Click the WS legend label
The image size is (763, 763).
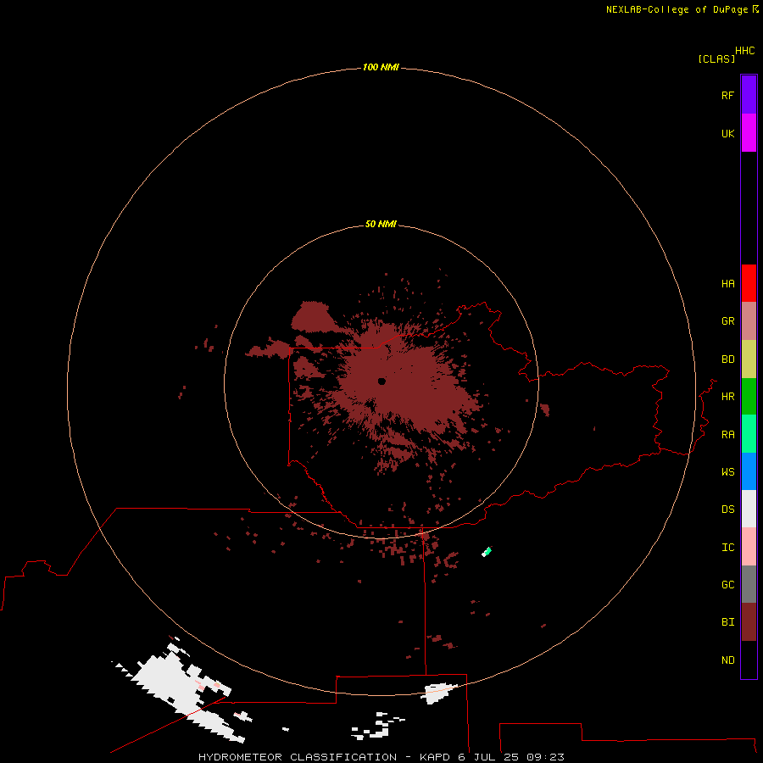point(727,472)
